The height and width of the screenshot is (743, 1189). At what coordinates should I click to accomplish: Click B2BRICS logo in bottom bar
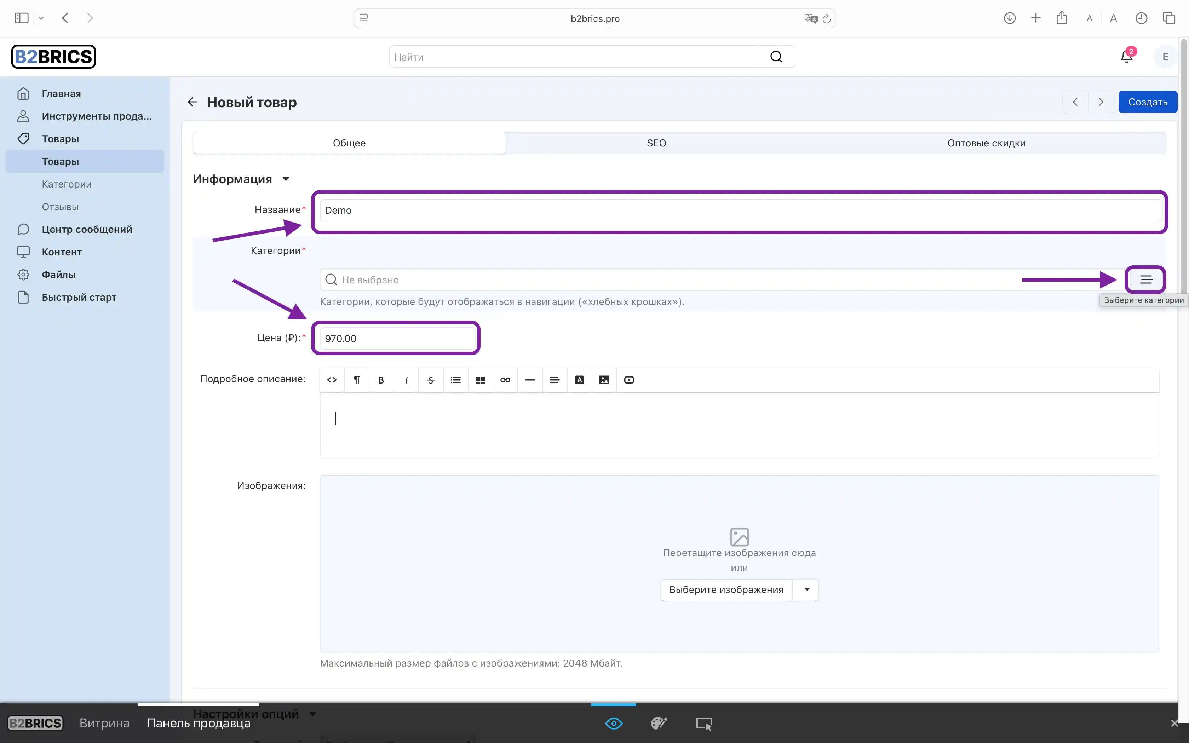(x=35, y=723)
